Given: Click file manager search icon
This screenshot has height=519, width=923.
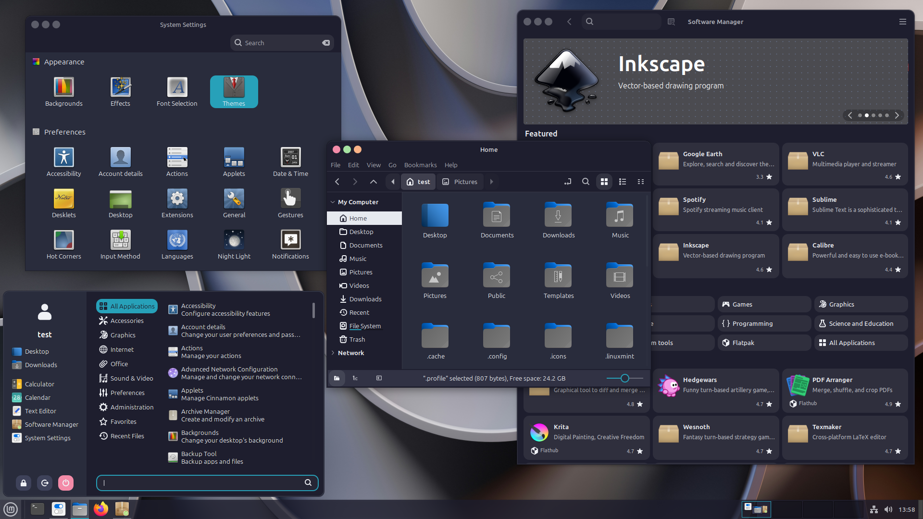Looking at the screenshot, I should 586,182.
